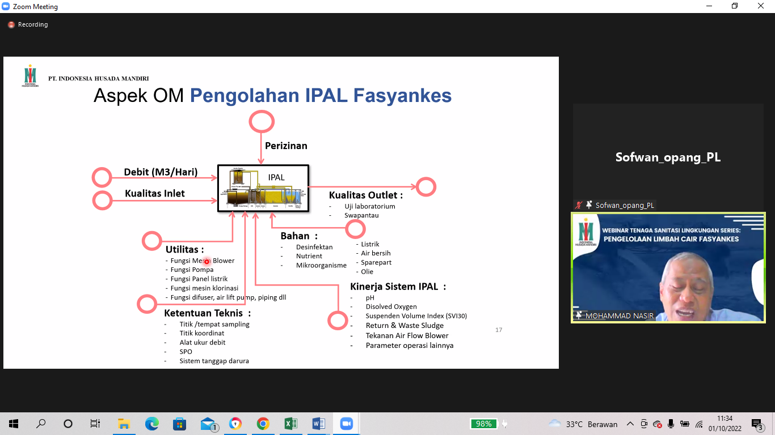The height and width of the screenshot is (435, 775).
Task: Select MOHAMMAD NASIR video thumbnail
Action: point(668,267)
